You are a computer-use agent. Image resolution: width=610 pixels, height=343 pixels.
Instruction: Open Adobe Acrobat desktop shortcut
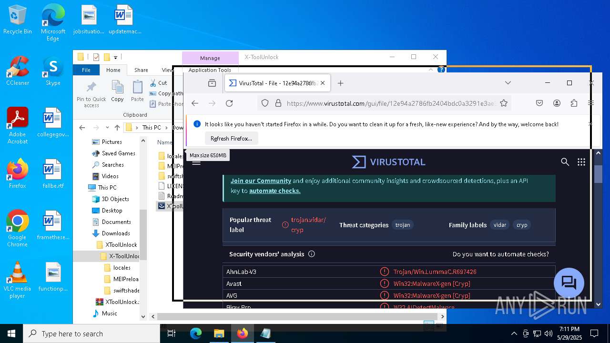point(18,126)
